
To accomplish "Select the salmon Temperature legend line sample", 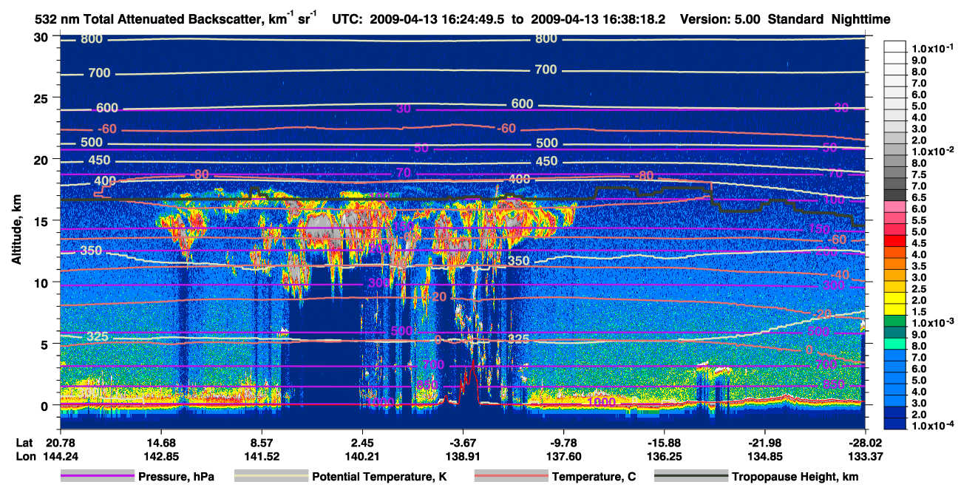I will (x=511, y=477).
